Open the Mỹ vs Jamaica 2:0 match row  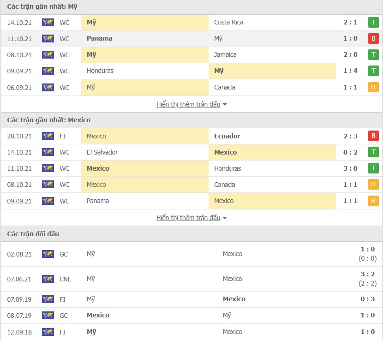coord(191,55)
